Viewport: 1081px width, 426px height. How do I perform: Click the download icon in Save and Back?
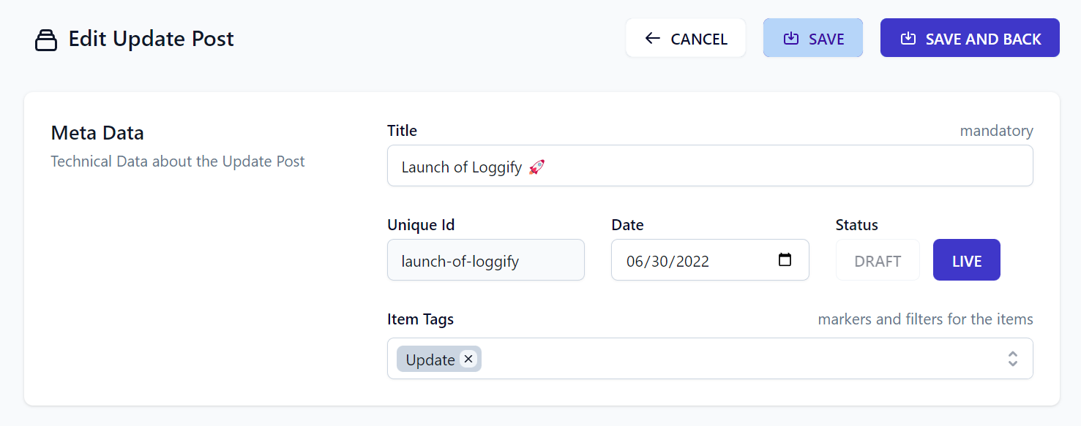pos(908,38)
